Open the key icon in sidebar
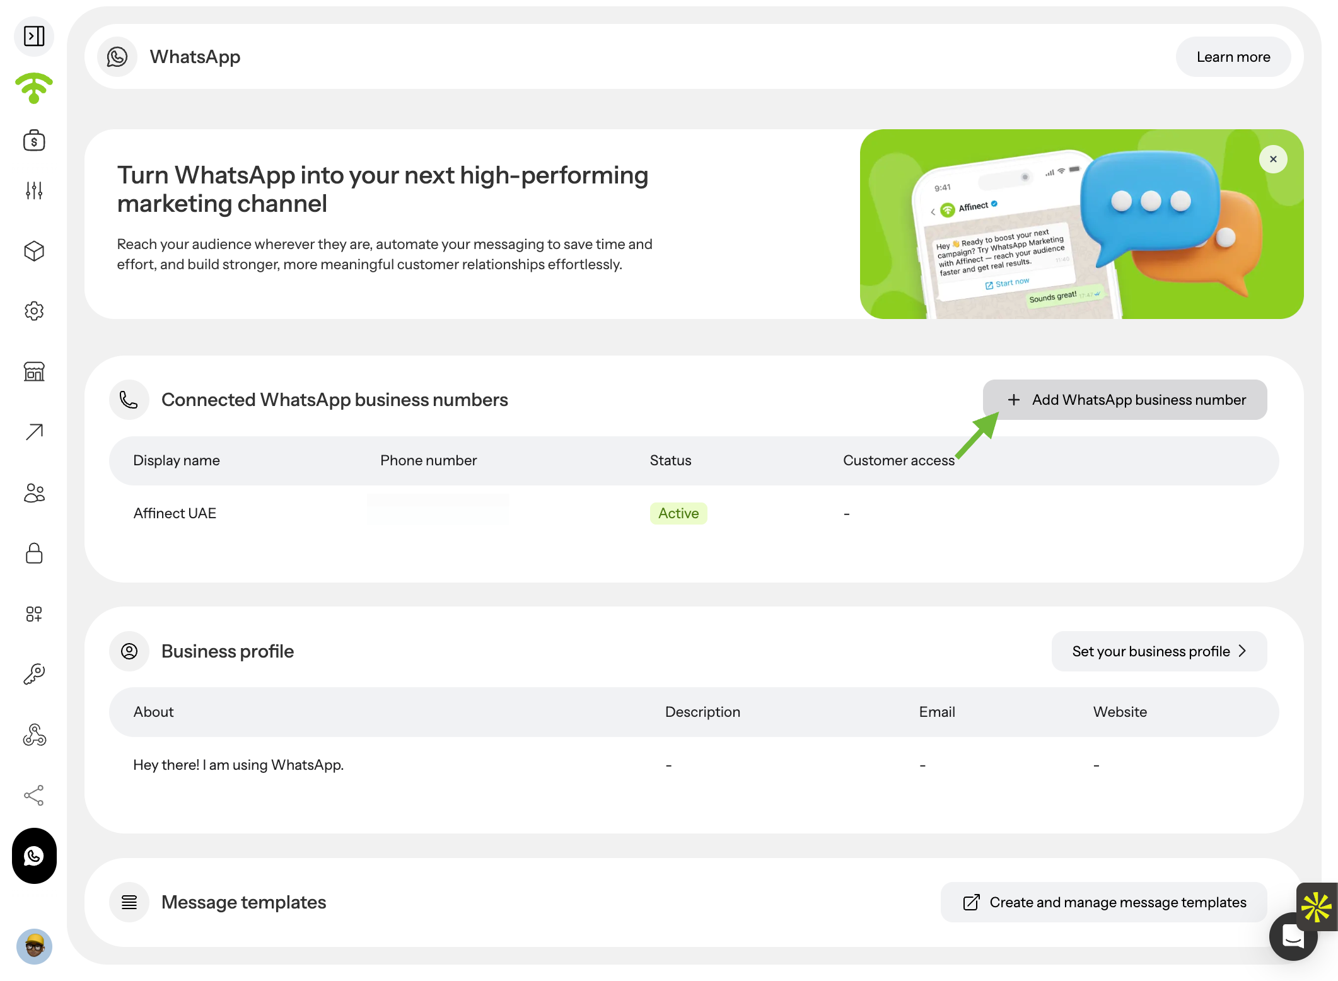1338x981 pixels. coord(34,674)
